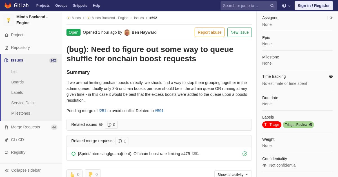
Task: Click the pipeline passed checkmark icon
Action: pos(245,154)
